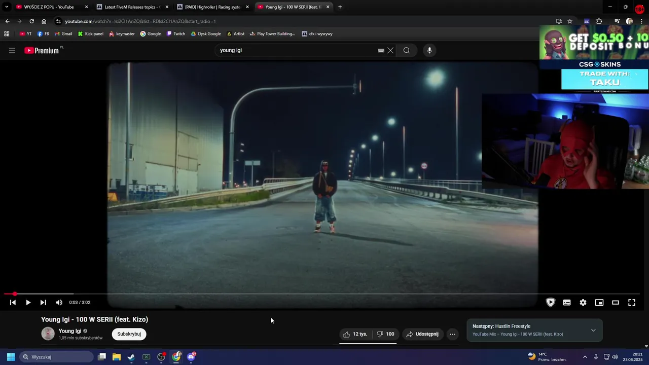The width and height of the screenshot is (649, 365).
Task: Click the Subskrybuj button
Action: click(x=129, y=334)
